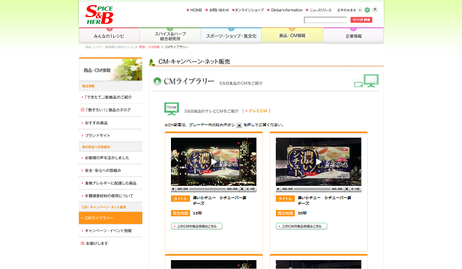Open 食物アレルギーに配慮した商品 sidebar item

111,183
